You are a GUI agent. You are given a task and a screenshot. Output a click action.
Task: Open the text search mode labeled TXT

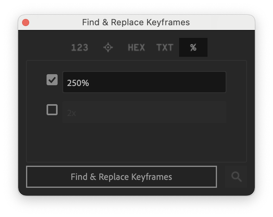click(165, 47)
